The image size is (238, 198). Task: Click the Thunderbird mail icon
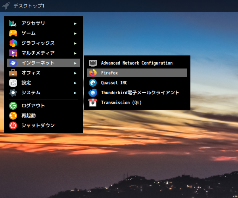93,93
